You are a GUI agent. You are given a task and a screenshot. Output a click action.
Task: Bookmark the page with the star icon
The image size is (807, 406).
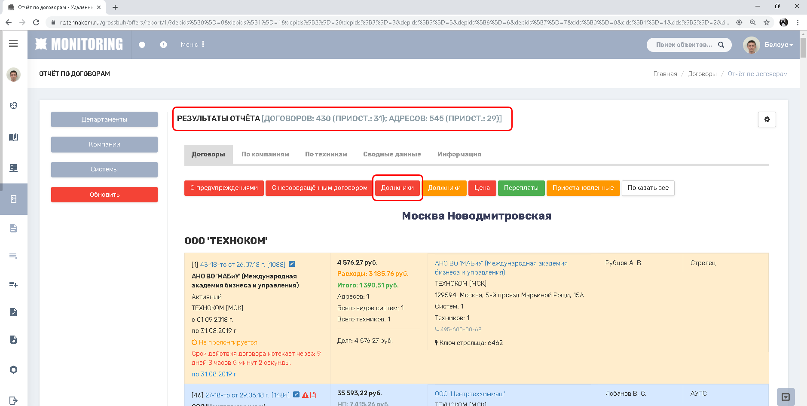pos(767,22)
